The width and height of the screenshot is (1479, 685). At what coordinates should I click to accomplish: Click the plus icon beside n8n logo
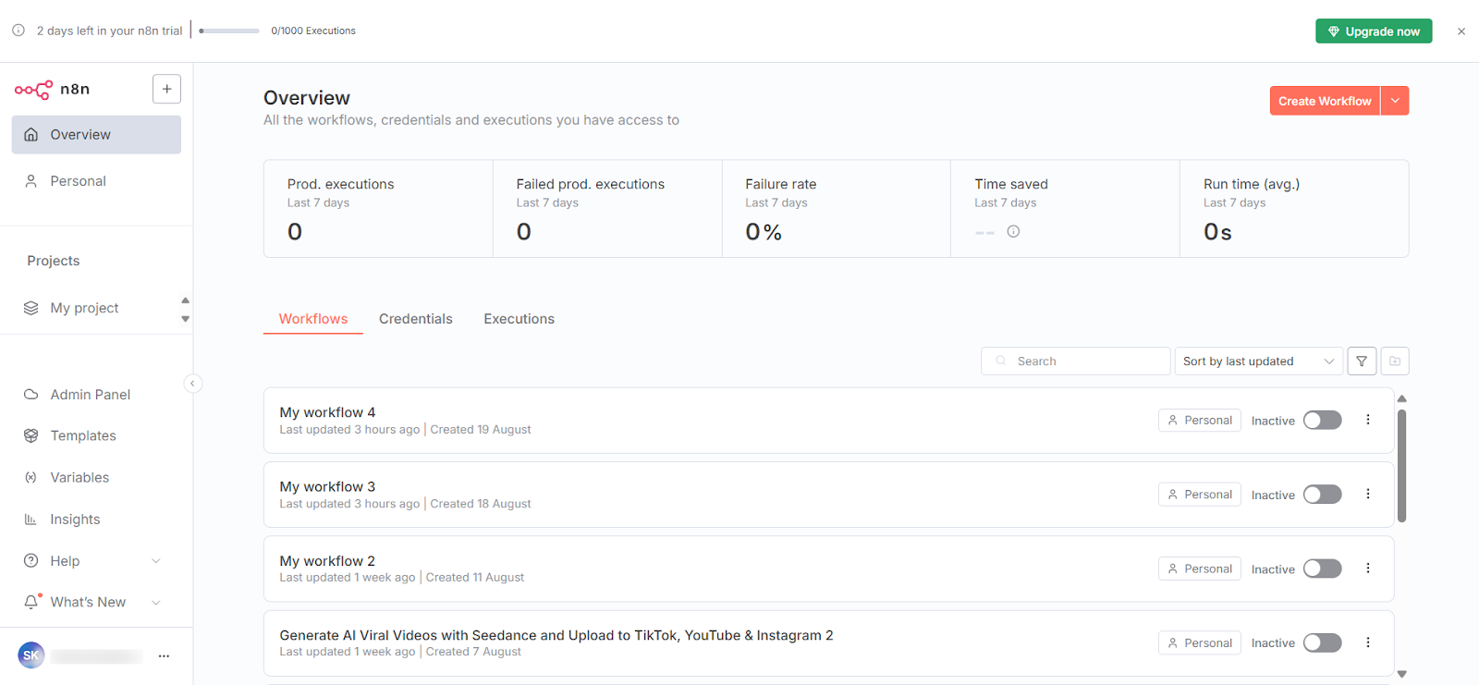tap(166, 89)
